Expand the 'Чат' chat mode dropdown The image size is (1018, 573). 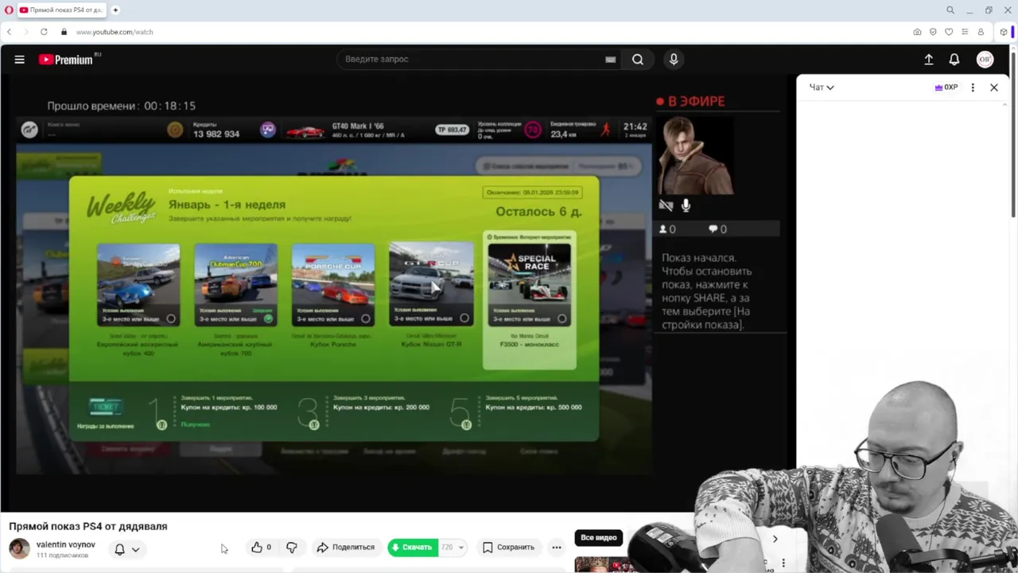[x=822, y=88]
